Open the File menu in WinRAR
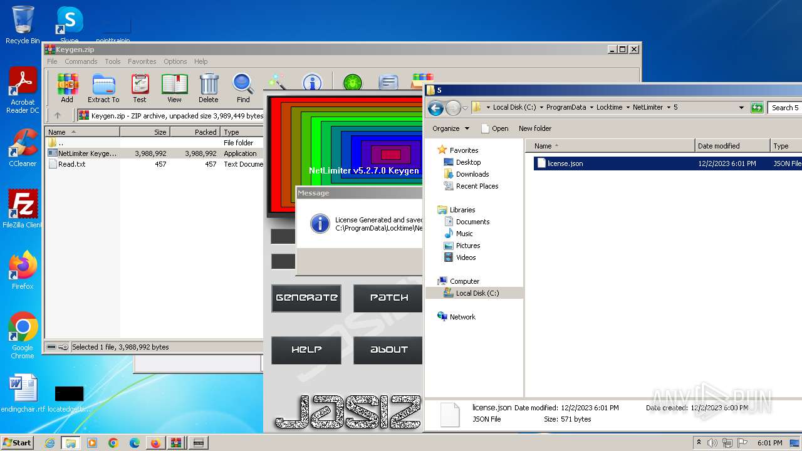 [52, 61]
